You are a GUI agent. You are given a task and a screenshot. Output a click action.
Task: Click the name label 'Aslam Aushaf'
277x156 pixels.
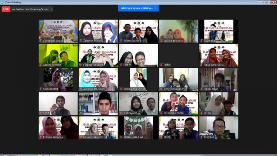(x=131, y=41)
